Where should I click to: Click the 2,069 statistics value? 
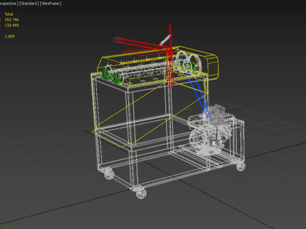point(10,36)
